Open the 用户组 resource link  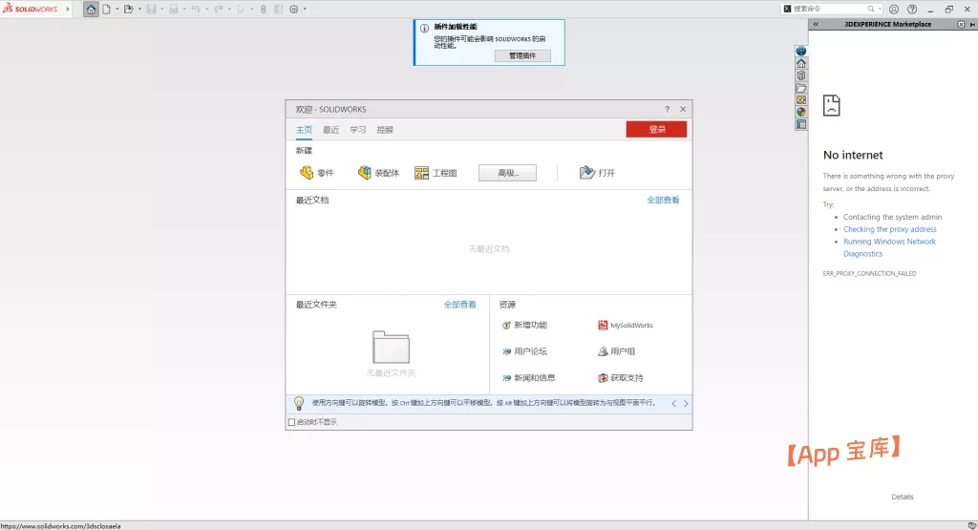(616, 351)
